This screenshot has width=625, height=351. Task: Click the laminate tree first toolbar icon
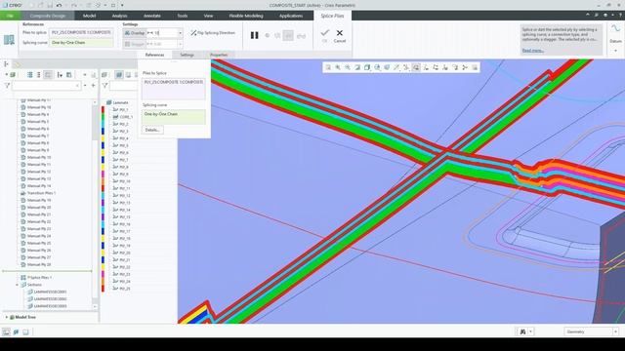coord(104,74)
